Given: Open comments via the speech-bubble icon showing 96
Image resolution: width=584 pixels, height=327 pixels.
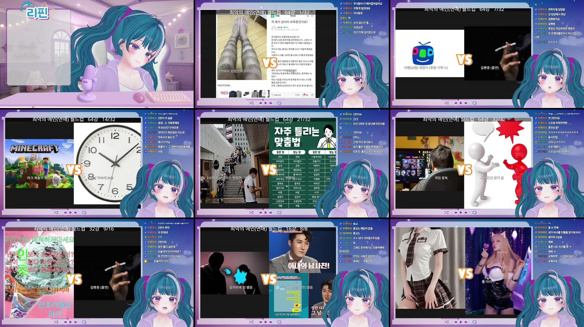Looking at the screenshot, I should (x=303, y=95).
